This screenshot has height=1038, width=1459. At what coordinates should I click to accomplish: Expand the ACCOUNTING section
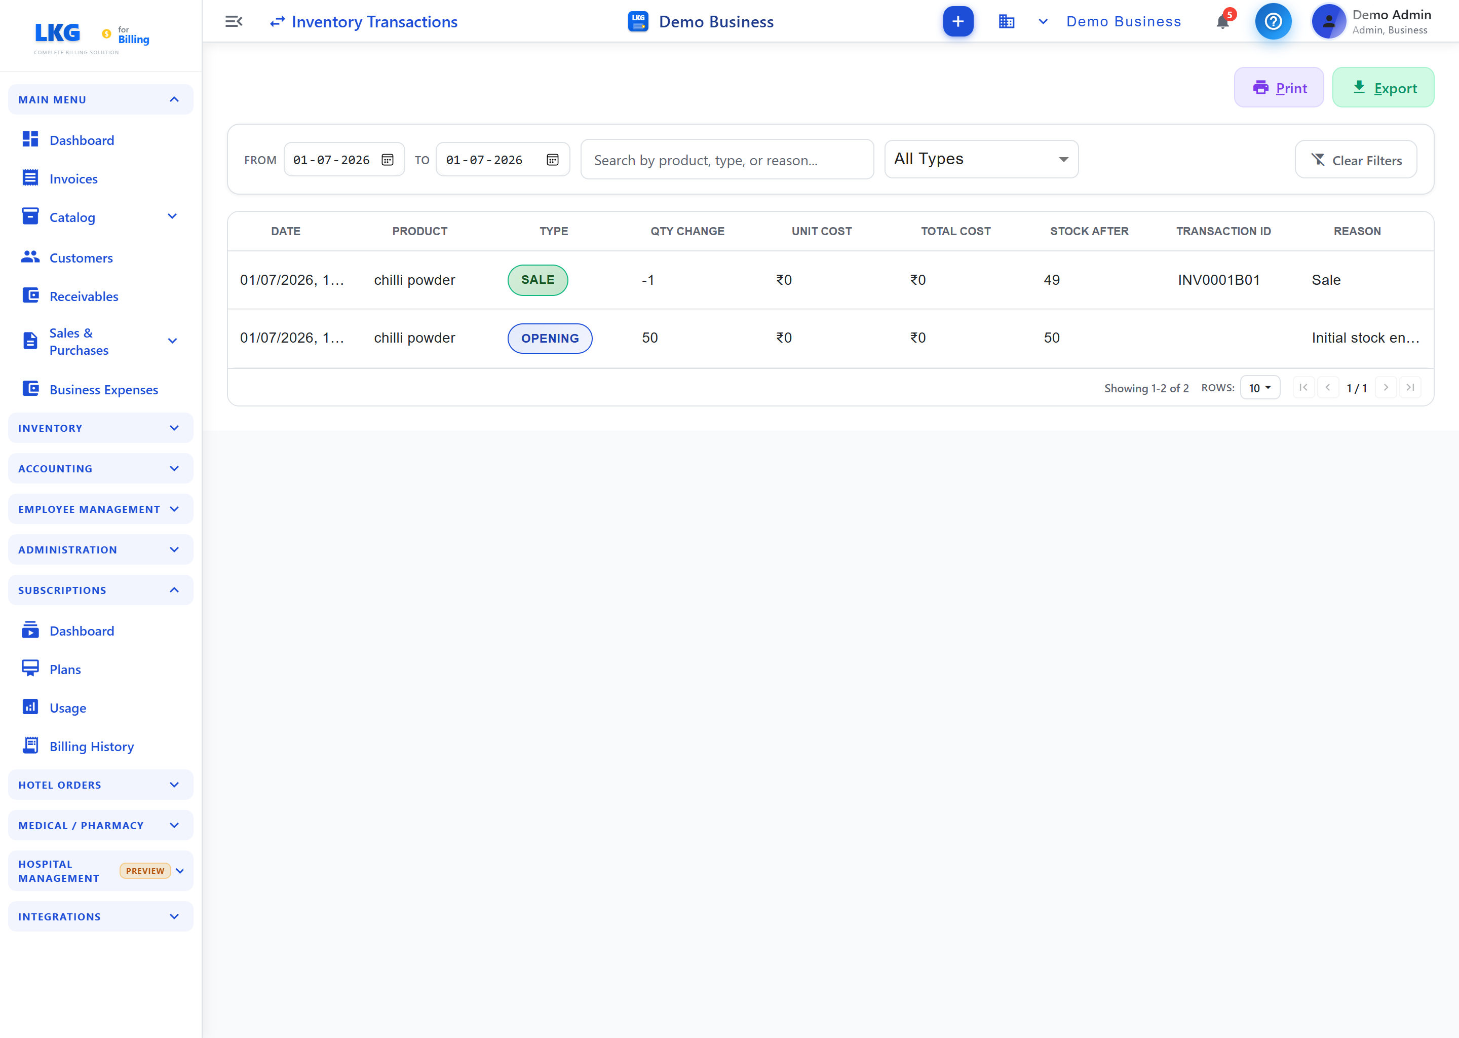[x=100, y=468]
